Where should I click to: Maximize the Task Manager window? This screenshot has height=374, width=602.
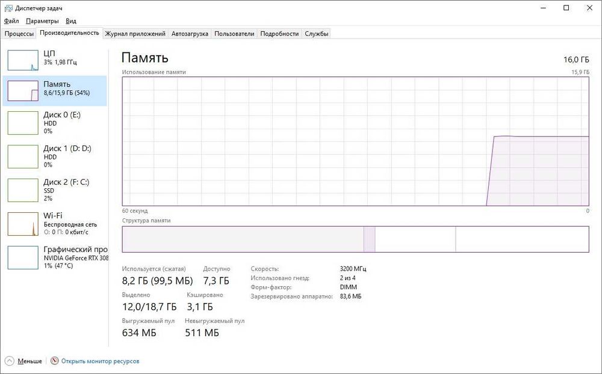coord(566,8)
